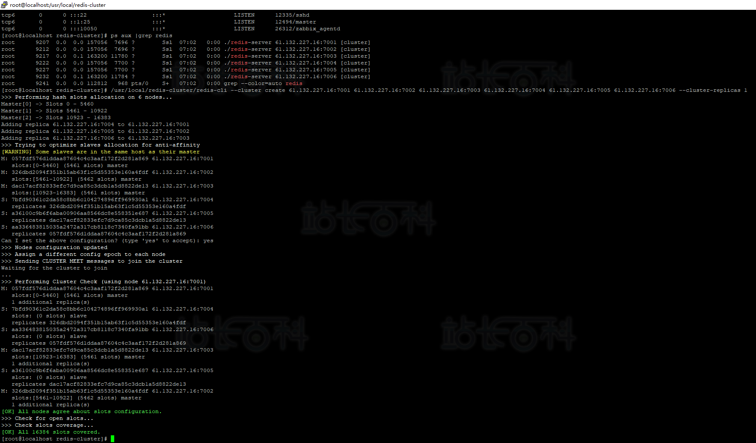Click PID 9241 in the process list

(42, 83)
